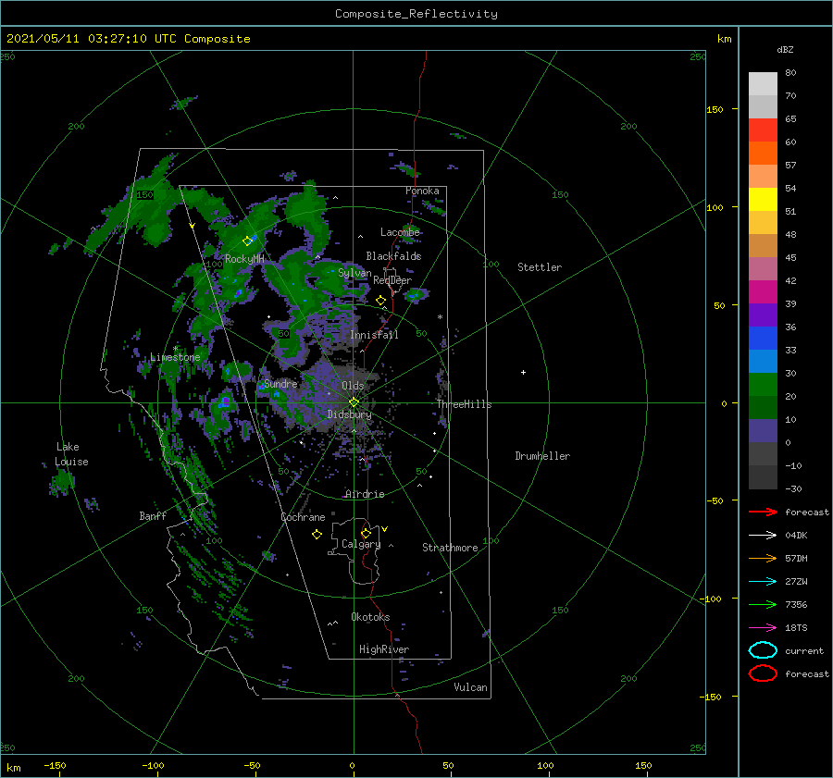Click the yellow diamond marker below RedDeer
Viewport: 833px width, 778px height.
(381, 301)
